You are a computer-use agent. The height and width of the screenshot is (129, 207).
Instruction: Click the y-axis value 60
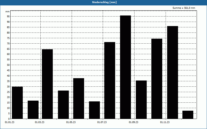[9, 54]
